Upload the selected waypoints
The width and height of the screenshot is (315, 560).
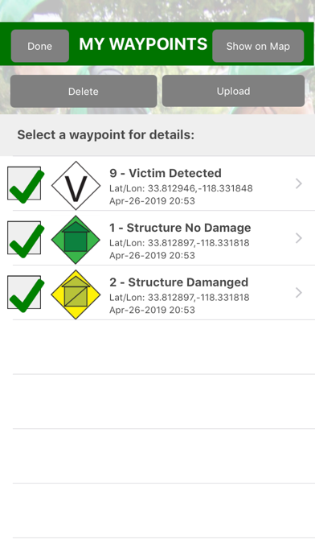(x=233, y=91)
